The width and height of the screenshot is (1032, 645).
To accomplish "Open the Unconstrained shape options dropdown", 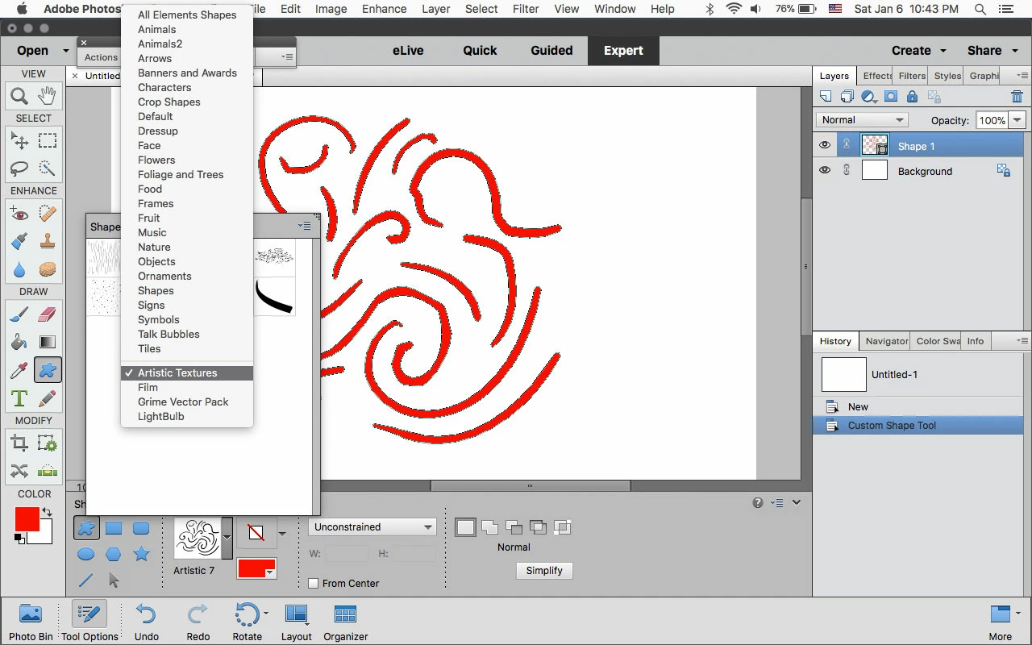I will coord(372,526).
